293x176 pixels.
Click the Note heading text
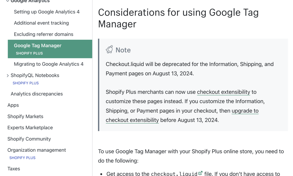pyautogui.click(x=123, y=50)
